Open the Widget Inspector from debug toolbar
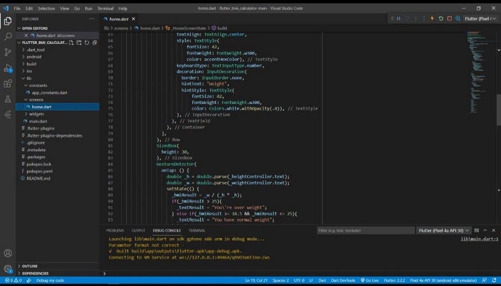The width and height of the screenshot is (501, 286). 458,19
